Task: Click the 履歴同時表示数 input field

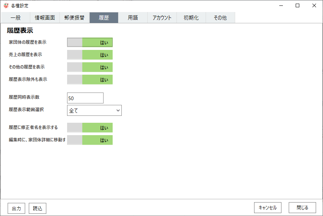Action: (85, 98)
